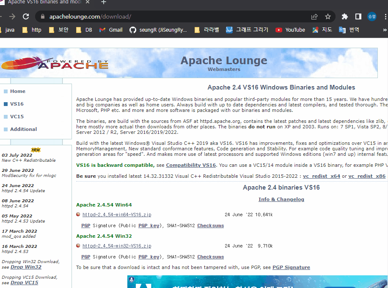Open PGP key link under Win64 download

[x=149, y=226]
